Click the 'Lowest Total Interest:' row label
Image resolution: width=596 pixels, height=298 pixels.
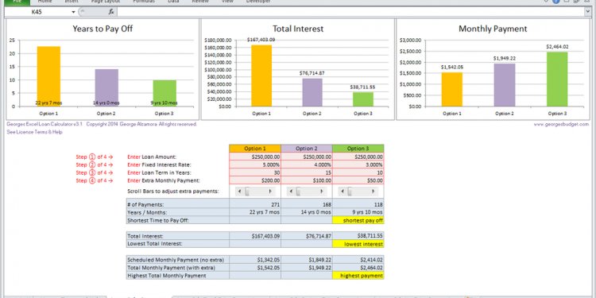pos(155,244)
